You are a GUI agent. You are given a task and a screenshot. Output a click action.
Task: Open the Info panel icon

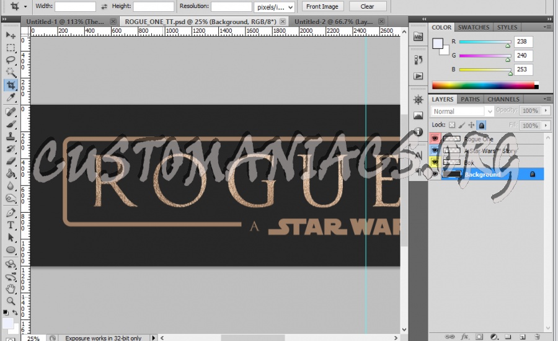[x=418, y=131]
